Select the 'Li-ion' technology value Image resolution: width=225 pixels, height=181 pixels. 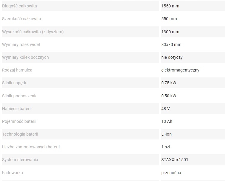pyautogui.click(x=166, y=134)
